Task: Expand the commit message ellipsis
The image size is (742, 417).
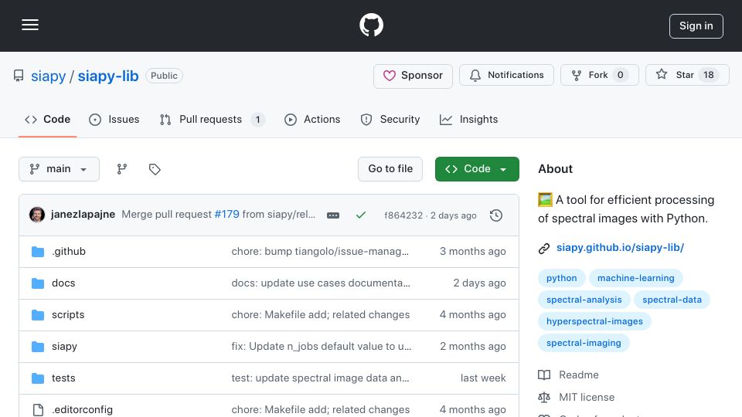Action: pos(333,215)
